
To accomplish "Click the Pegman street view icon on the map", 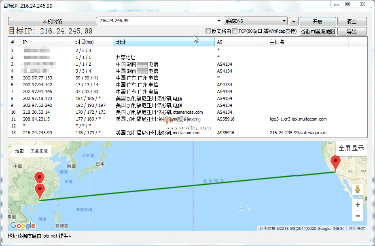I will coord(357,188).
